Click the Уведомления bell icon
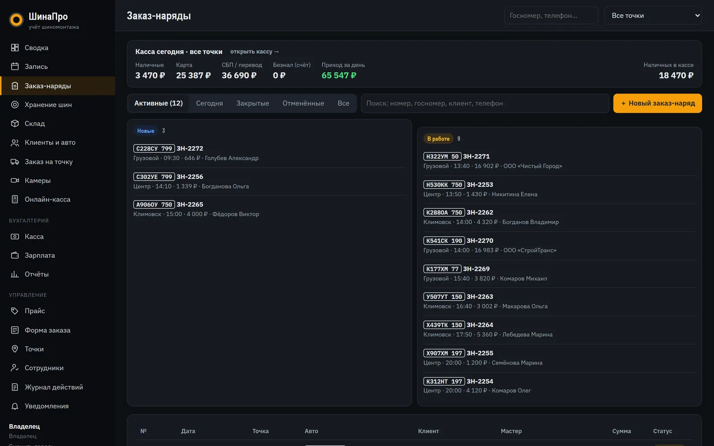This screenshot has width=714, height=446. click(x=15, y=406)
